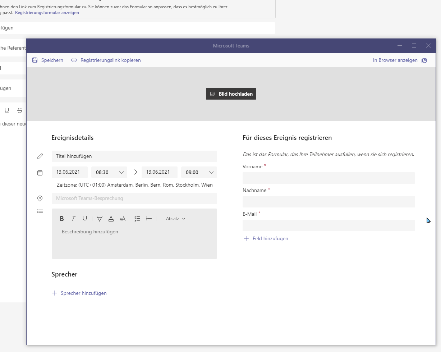Click the Speichern save icon
441x352 pixels.
click(35, 60)
